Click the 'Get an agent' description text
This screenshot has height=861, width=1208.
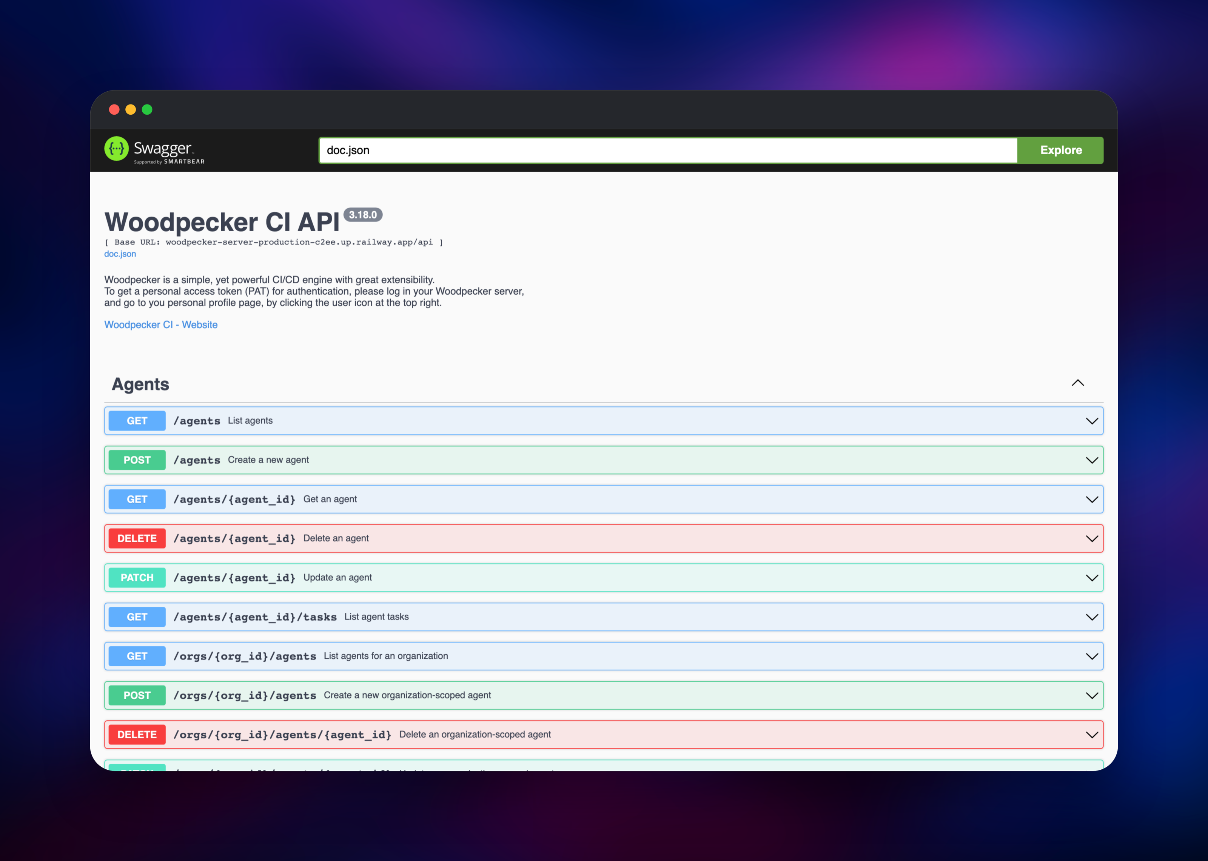pyautogui.click(x=330, y=499)
